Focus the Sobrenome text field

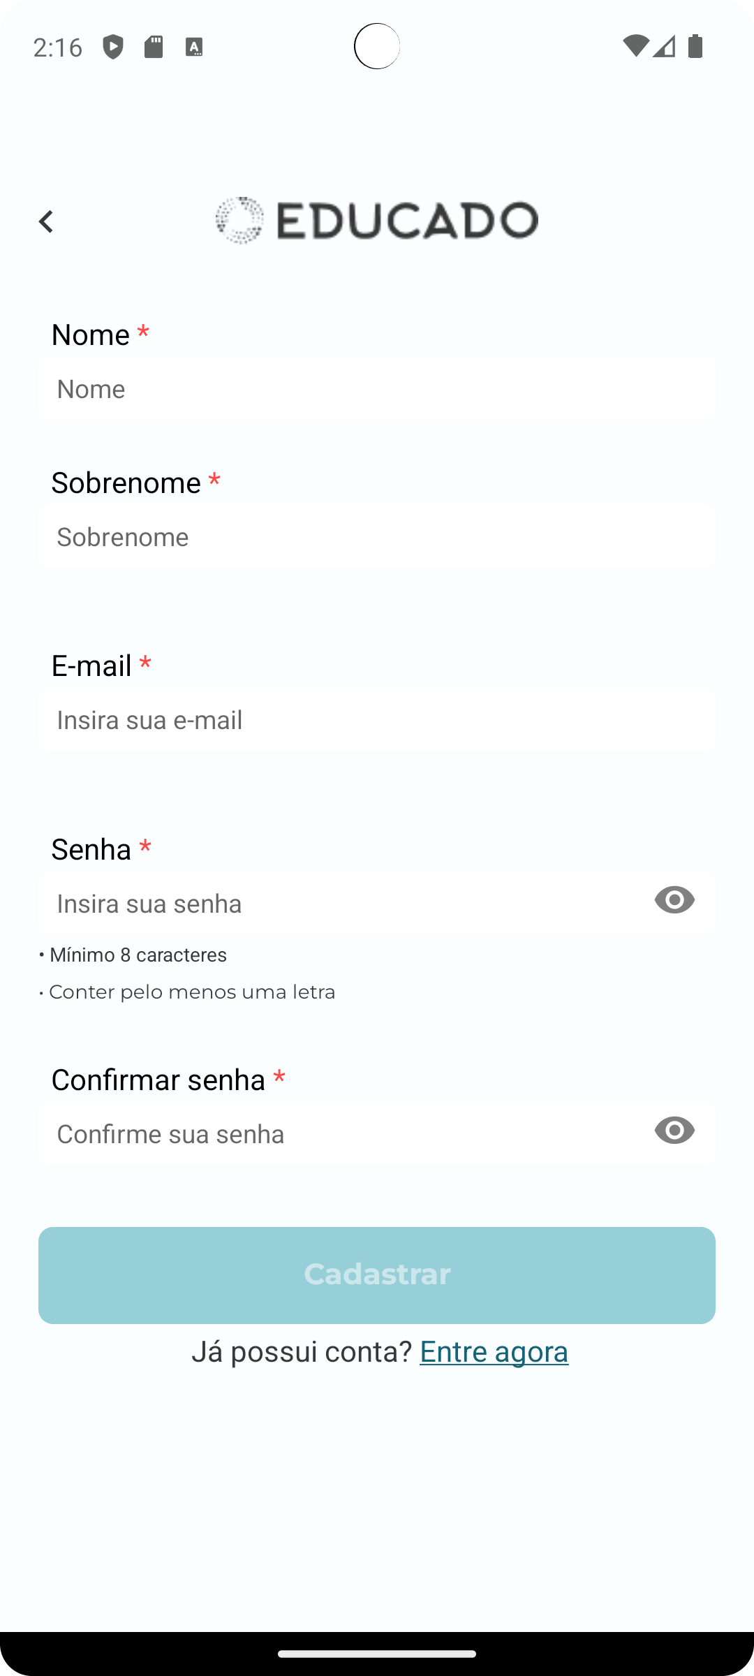click(x=377, y=537)
